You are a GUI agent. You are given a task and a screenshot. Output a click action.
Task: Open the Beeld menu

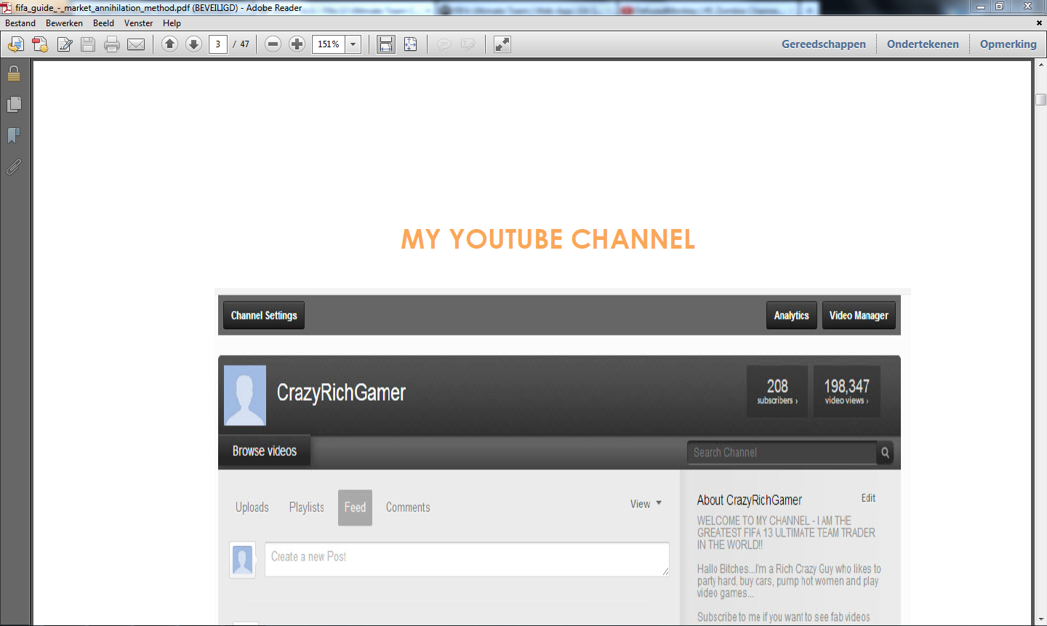(x=103, y=23)
